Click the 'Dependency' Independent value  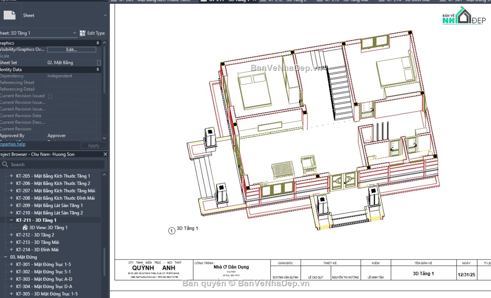click(x=60, y=76)
